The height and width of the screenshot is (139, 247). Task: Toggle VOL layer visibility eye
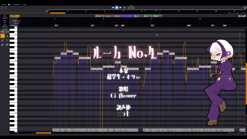point(123,16)
